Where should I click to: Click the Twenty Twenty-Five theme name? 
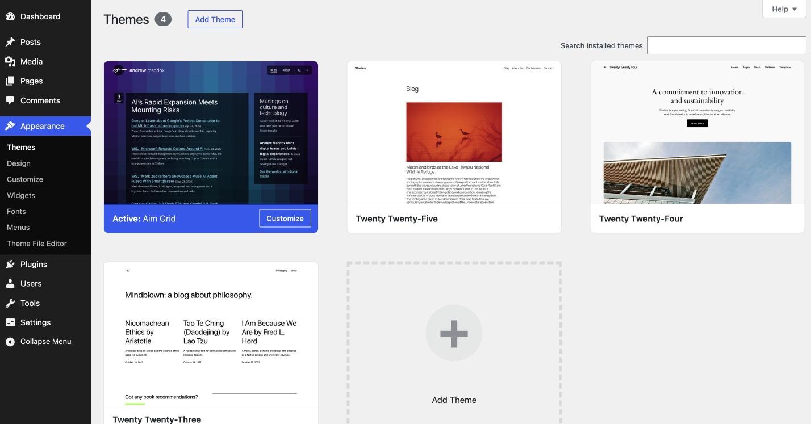pos(396,219)
